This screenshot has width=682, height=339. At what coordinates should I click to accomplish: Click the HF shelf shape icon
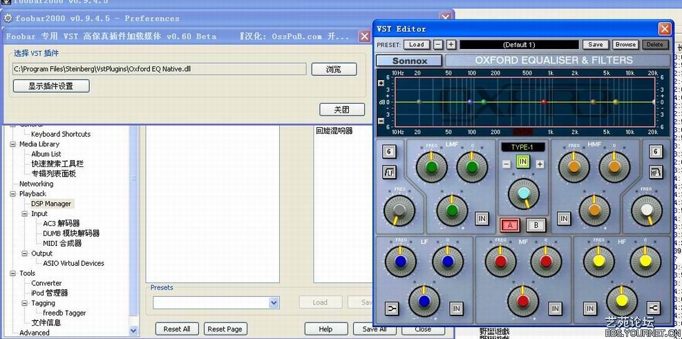pos(653,308)
